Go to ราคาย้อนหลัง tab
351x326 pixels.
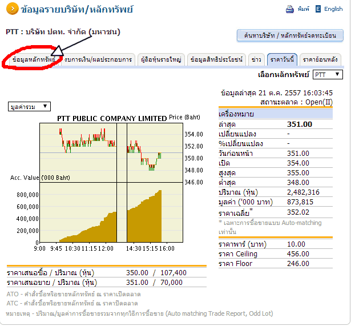320,59
